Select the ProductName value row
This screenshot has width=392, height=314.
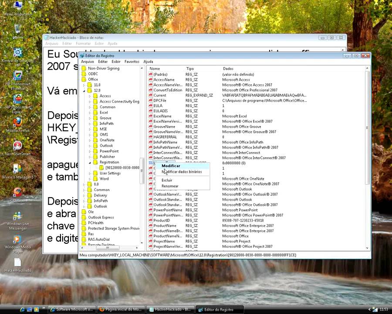[x=256, y=225]
